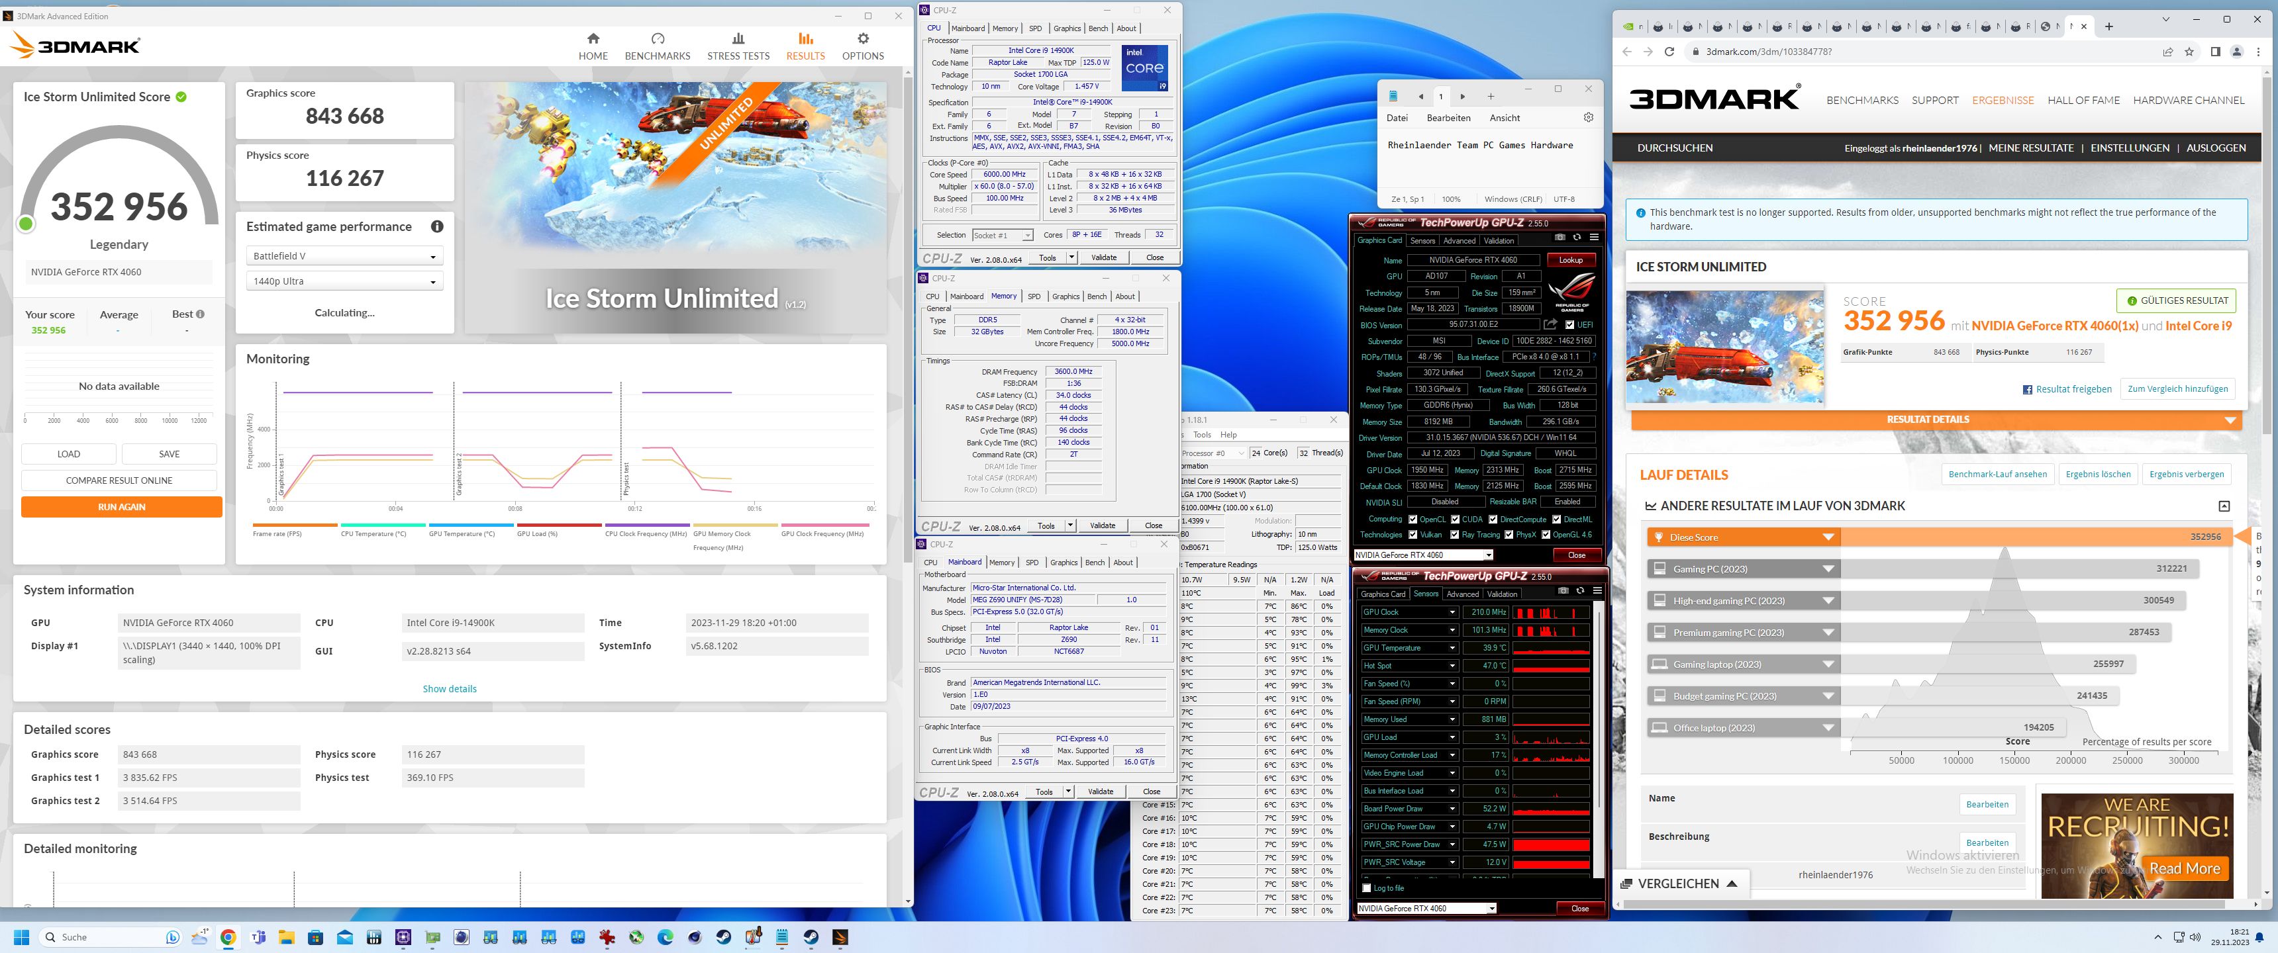
Task: Open the Sensors tab in GPU-Z Graphics Card window
Action: 1422,240
